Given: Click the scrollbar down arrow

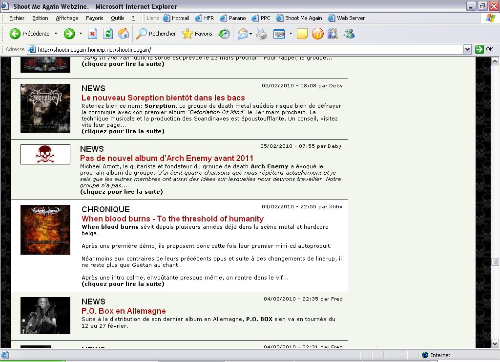Looking at the screenshot, I should (x=495, y=344).
